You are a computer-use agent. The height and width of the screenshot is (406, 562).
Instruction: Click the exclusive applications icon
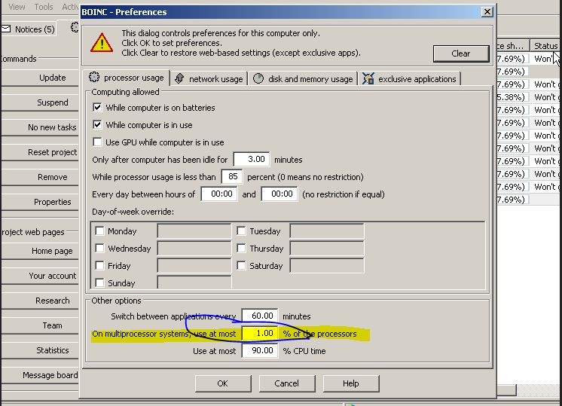[368, 78]
